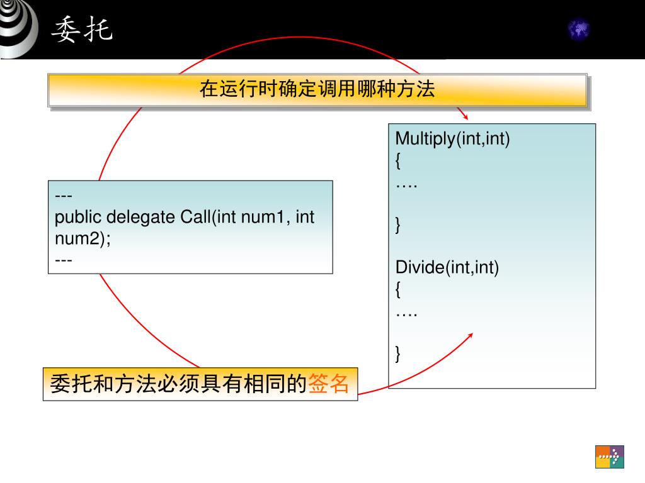Click the opening brace under Multiply(int,int)
The height and width of the screenshot is (483, 645).
point(398,160)
